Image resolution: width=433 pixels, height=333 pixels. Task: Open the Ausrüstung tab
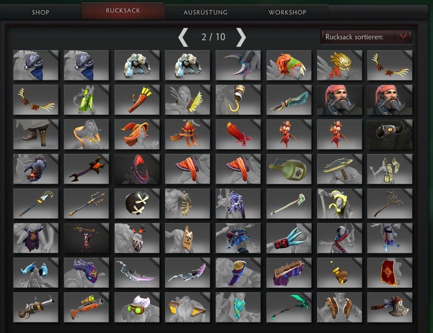(206, 12)
